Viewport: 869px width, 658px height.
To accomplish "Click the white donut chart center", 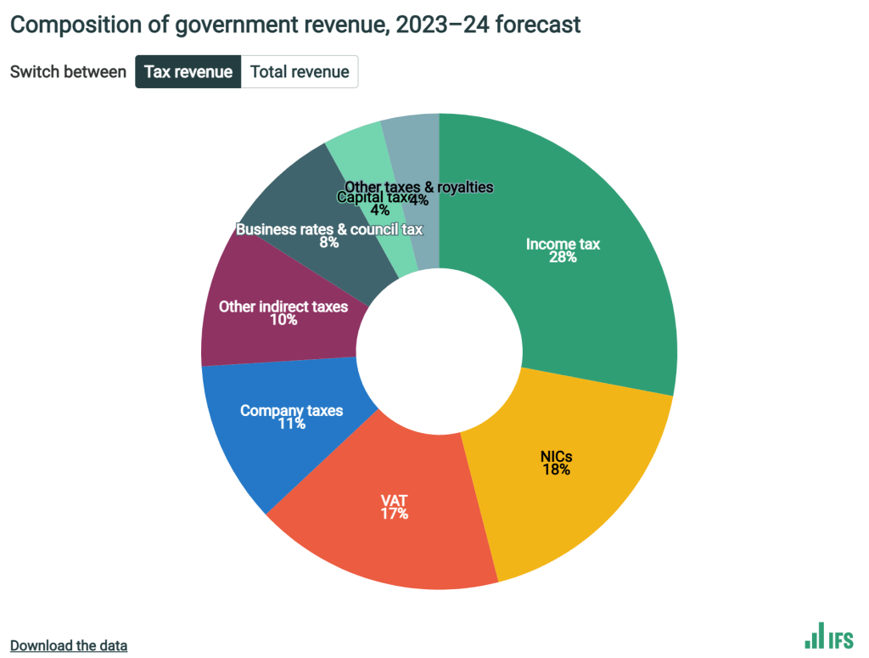I will (439, 351).
